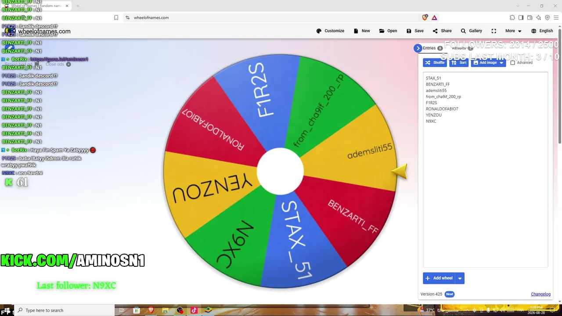Switch to the Results tab
This screenshot has width=562, height=316.
(x=462, y=48)
